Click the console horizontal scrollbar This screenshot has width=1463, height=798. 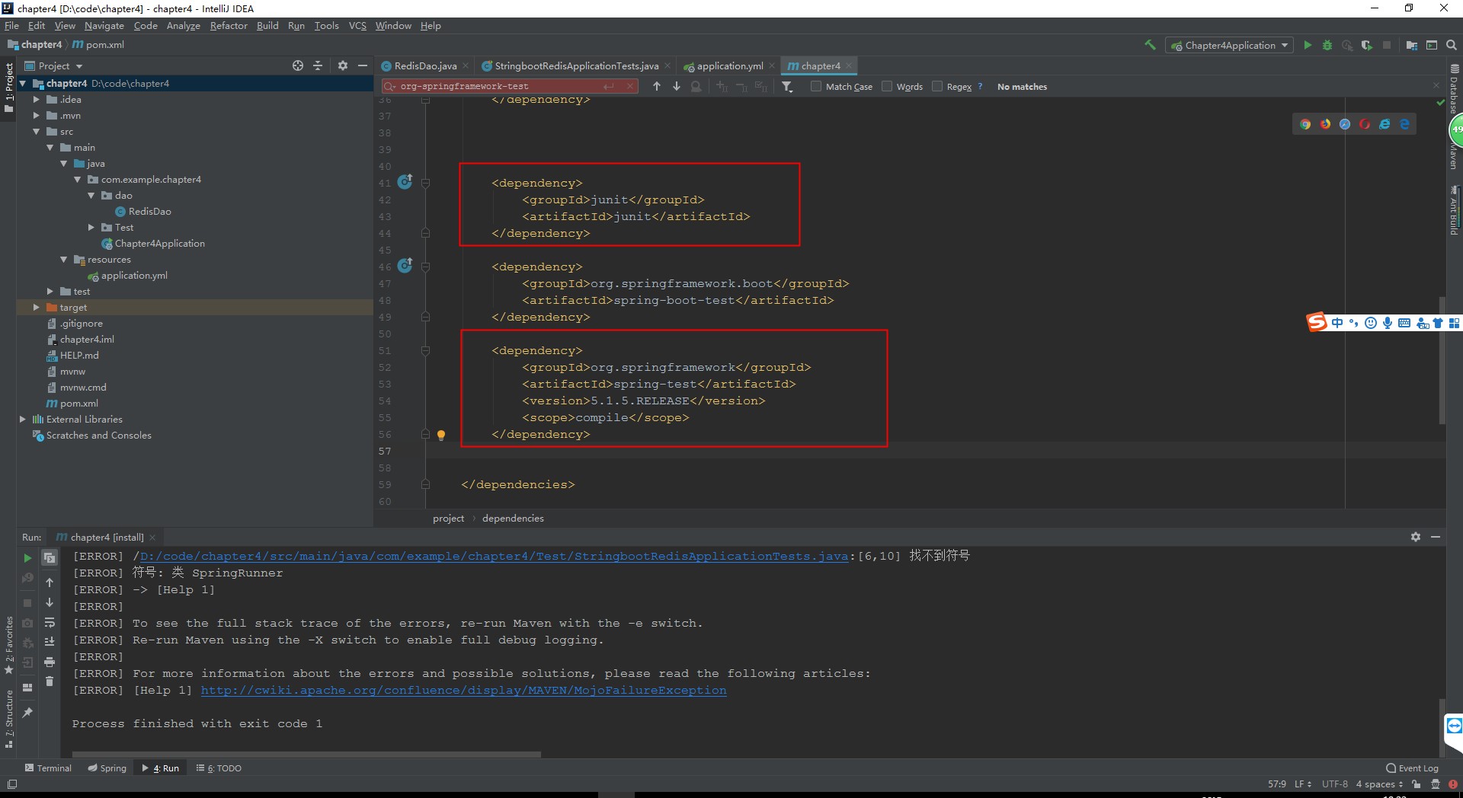pos(305,755)
